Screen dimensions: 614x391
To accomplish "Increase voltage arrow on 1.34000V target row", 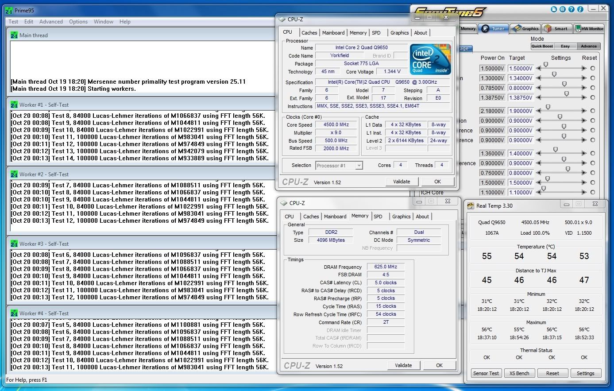I will [x=584, y=78].
